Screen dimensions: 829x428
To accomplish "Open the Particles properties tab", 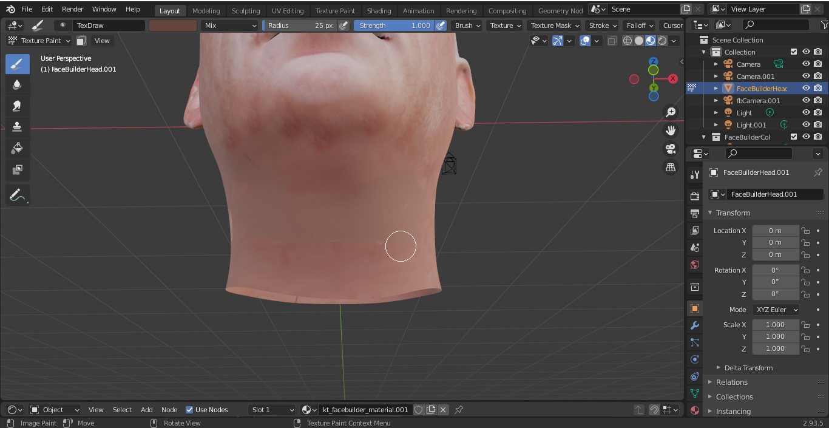I will 695,342.
